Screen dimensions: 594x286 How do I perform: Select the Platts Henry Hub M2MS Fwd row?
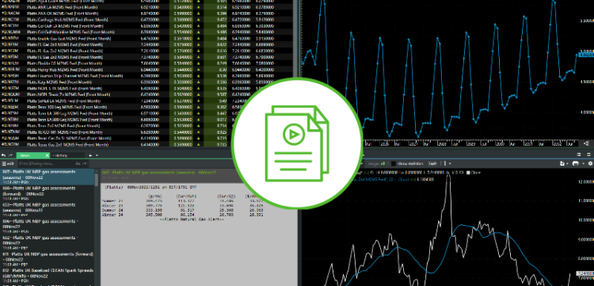(x=146, y=70)
